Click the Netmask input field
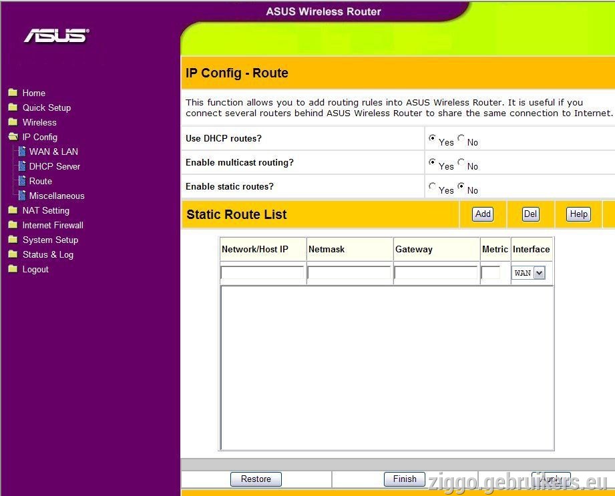This screenshot has width=615, height=496. 349,272
